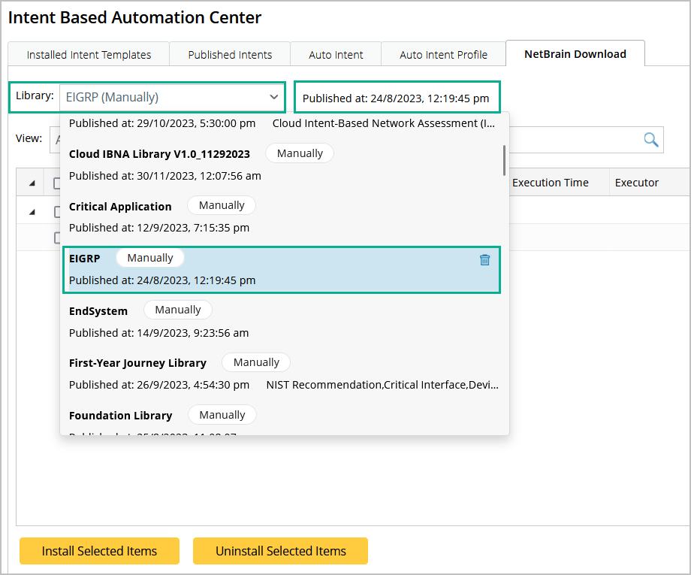Switch to Installed Intent Templates tab
Viewport: 691px width, 575px height.
(89, 54)
